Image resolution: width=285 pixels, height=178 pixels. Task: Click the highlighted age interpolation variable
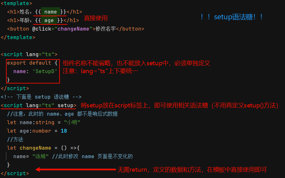[49, 20]
